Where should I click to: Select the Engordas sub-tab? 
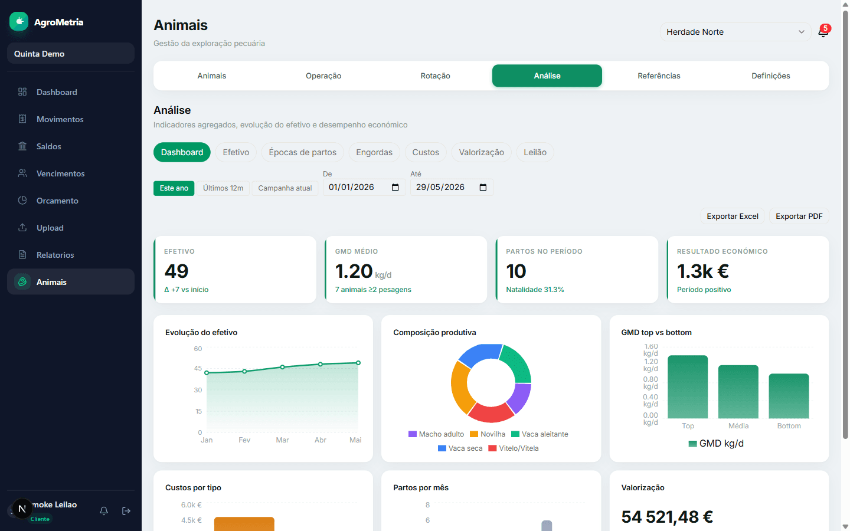pyautogui.click(x=374, y=152)
